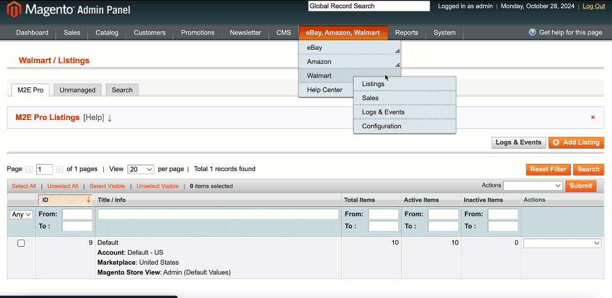Click the Global Record Search field
612x298 pixels.
coord(368,6)
